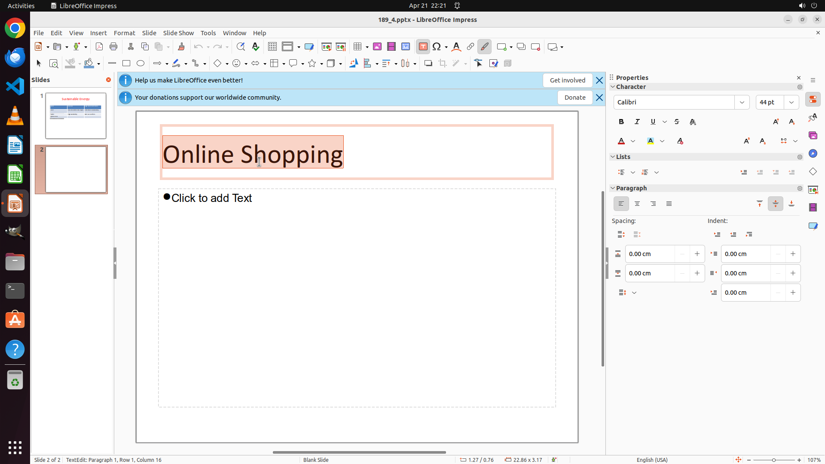Toggle Bold in Character panel
Image resolution: width=825 pixels, height=464 pixels.
point(621,122)
